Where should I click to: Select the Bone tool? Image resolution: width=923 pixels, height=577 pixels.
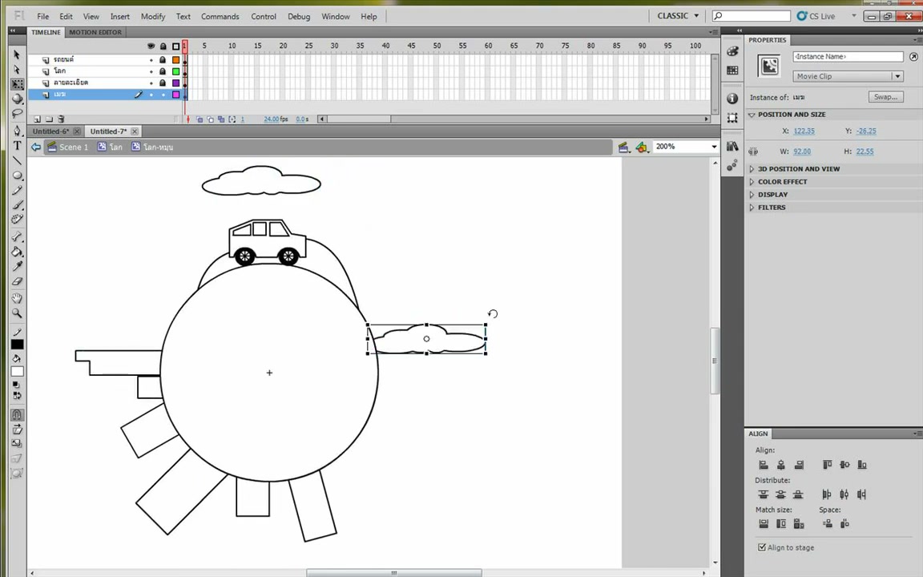pyautogui.click(x=17, y=236)
